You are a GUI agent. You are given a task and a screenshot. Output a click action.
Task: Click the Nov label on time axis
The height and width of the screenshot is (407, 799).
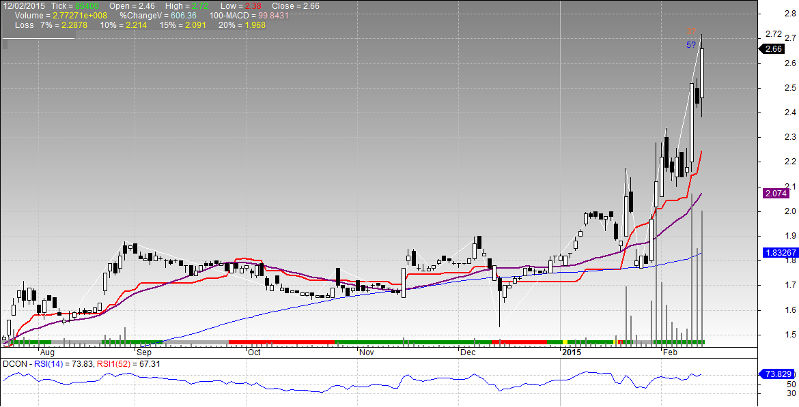click(x=366, y=352)
